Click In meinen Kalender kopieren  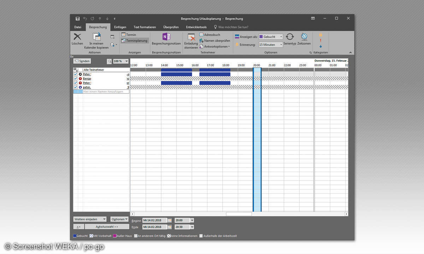[96, 41]
